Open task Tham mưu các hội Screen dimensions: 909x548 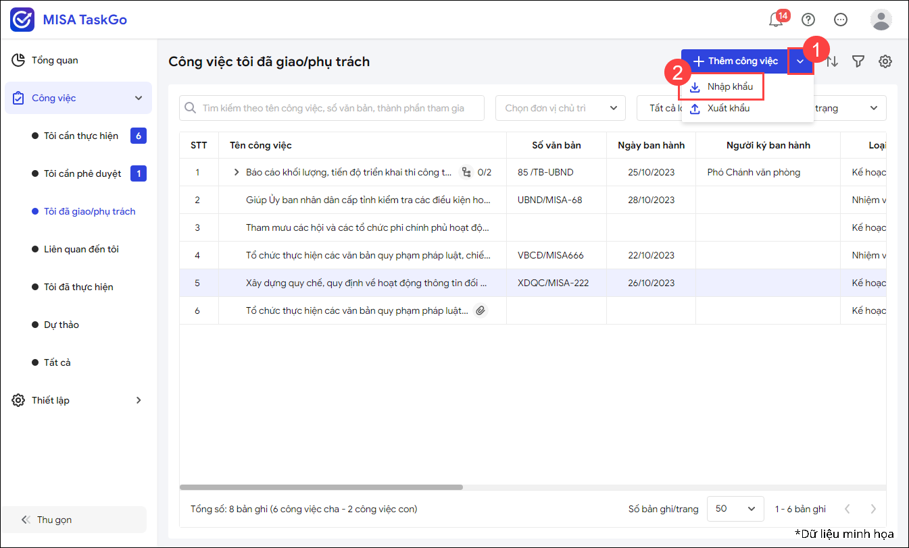[x=367, y=227]
